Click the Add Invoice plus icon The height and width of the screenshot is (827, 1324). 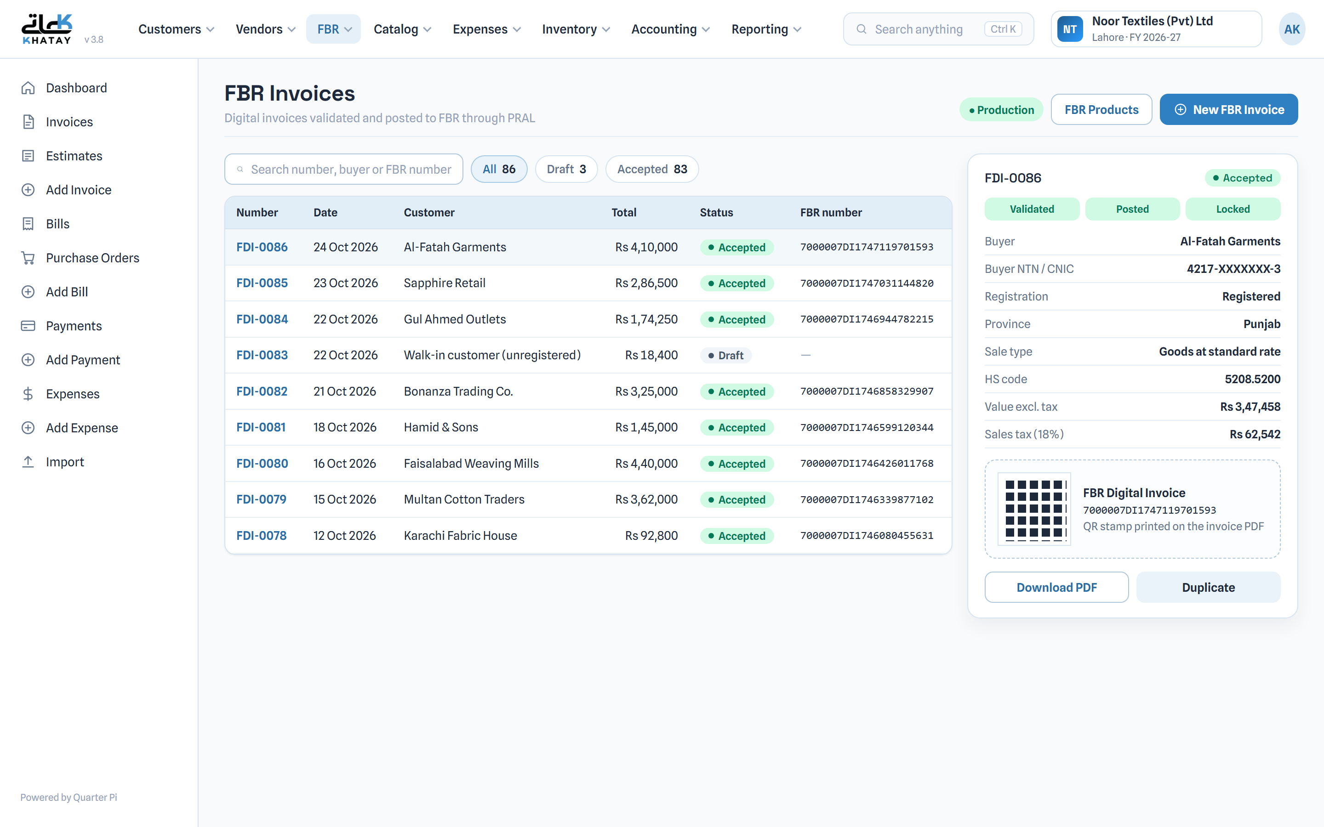click(28, 190)
